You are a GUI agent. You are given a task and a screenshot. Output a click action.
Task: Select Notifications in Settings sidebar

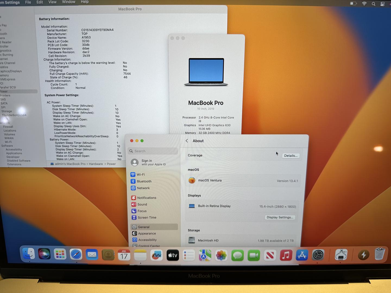click(144, 198)
